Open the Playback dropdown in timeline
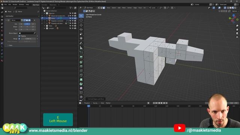The image size is (240, 135). (x=88, y=103)
